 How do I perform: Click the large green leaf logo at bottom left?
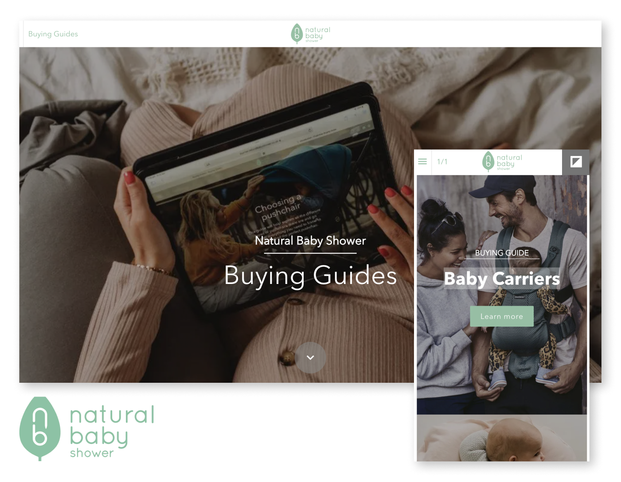coord(39,428)
